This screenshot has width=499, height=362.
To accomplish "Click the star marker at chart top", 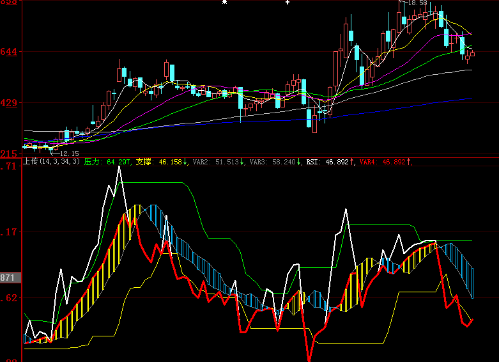I will [225, 2].
